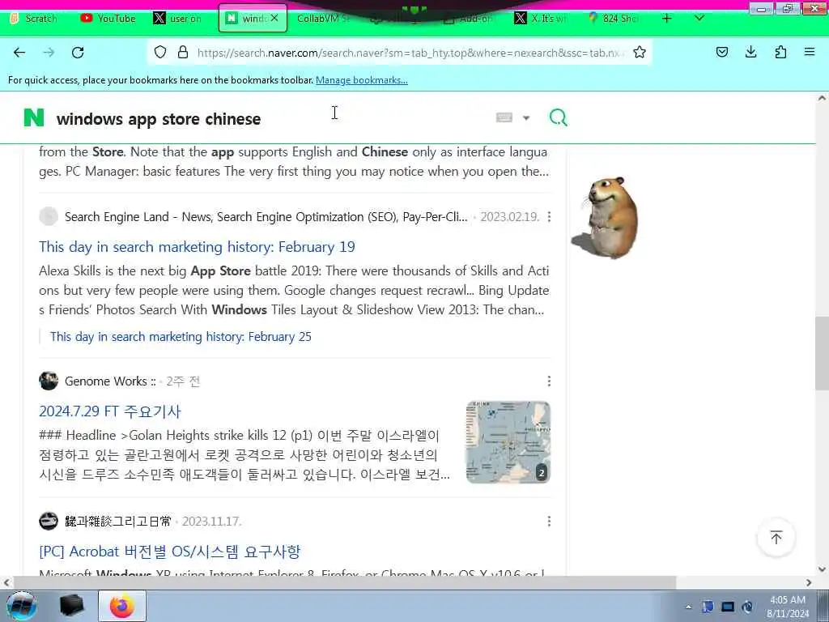Open options for the Acrobat result
Viewport: 829px width, 622px height.
click(550, 522)
